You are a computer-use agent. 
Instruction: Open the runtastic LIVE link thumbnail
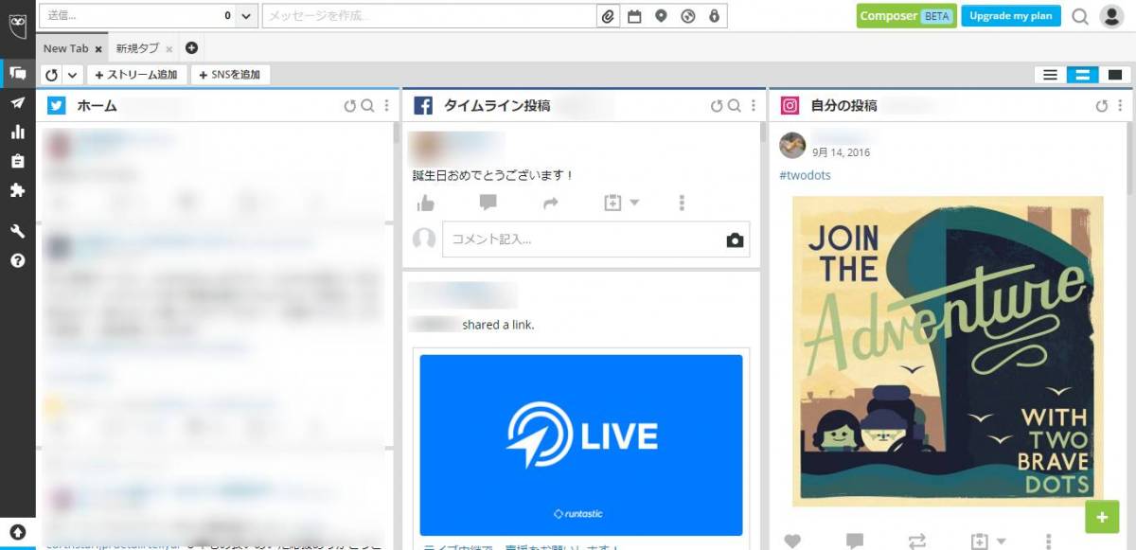[x=581, y=446]
